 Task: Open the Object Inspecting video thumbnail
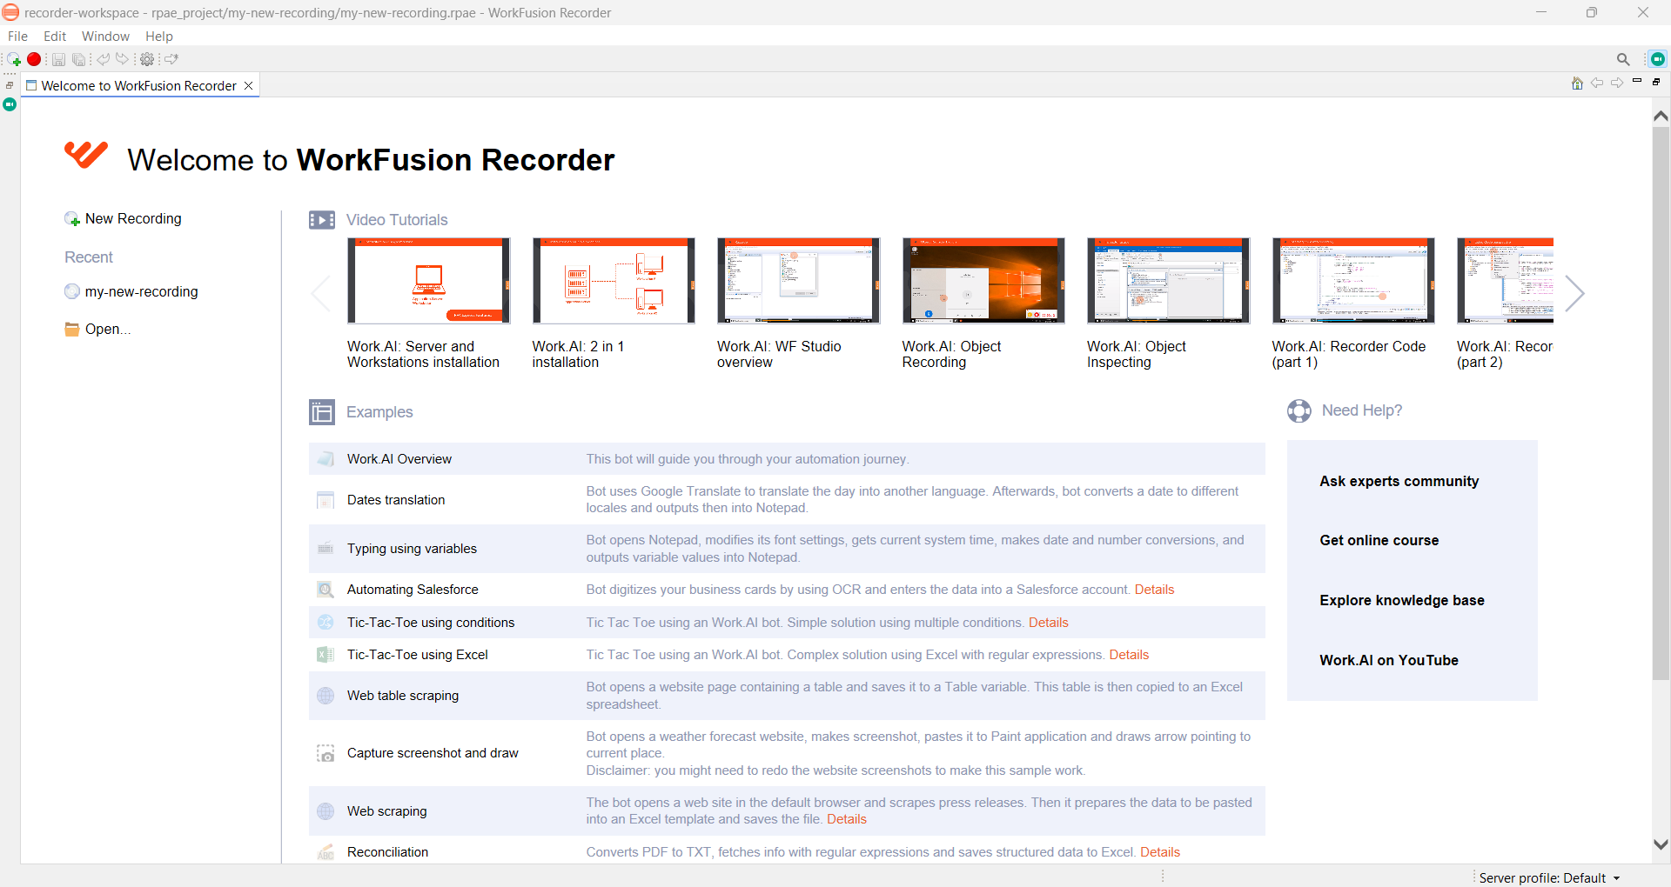pyautogui.click(x=1168, y=281)
